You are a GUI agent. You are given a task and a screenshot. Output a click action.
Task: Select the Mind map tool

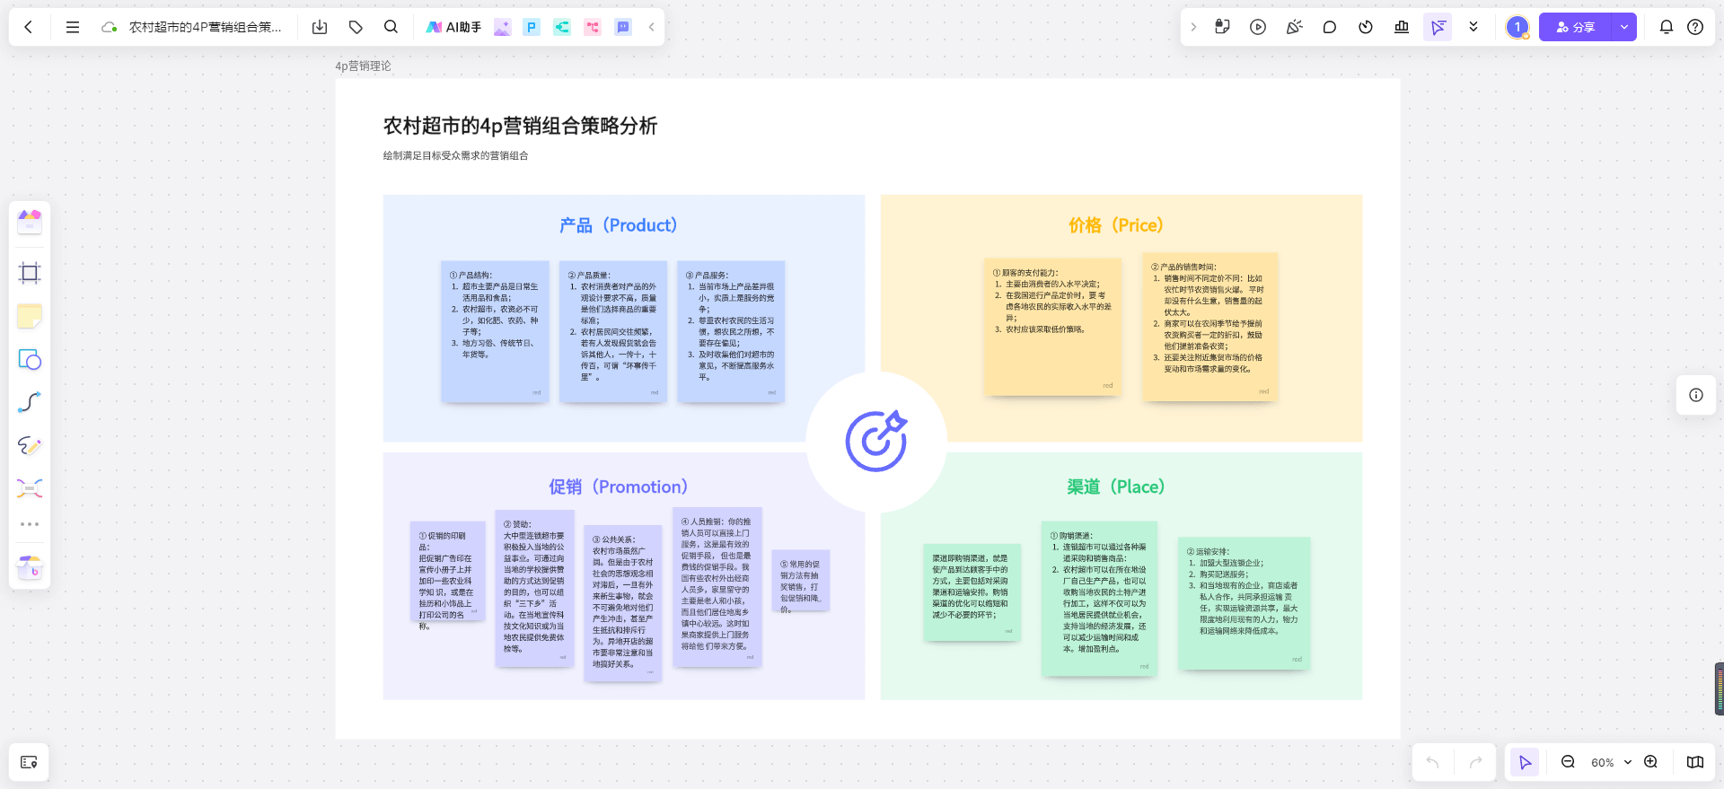tap(30, 487)
